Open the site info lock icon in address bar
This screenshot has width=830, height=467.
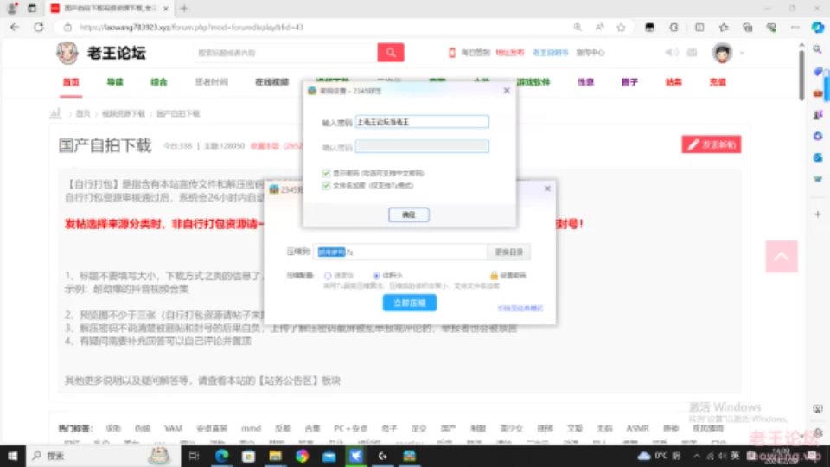67,27
